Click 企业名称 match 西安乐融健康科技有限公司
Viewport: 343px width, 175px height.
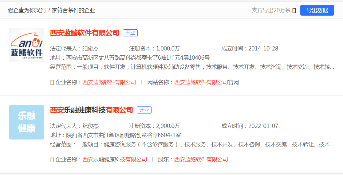coord(115,159)
